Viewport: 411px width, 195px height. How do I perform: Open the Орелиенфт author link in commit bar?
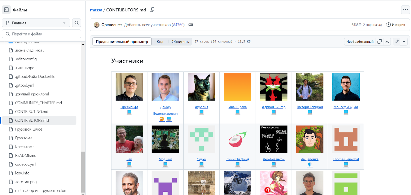pos(111,25)
